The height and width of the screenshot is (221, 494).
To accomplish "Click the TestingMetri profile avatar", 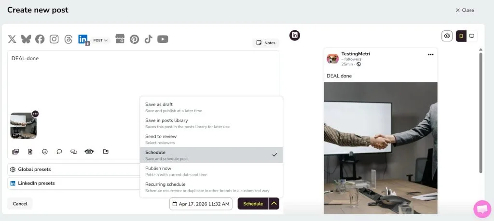I will [x=332, y=58].
